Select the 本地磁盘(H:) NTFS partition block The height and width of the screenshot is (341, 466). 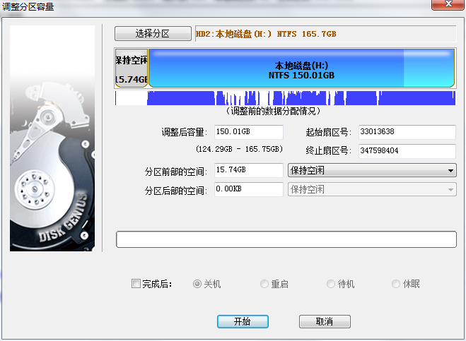[x=301, y=69]
